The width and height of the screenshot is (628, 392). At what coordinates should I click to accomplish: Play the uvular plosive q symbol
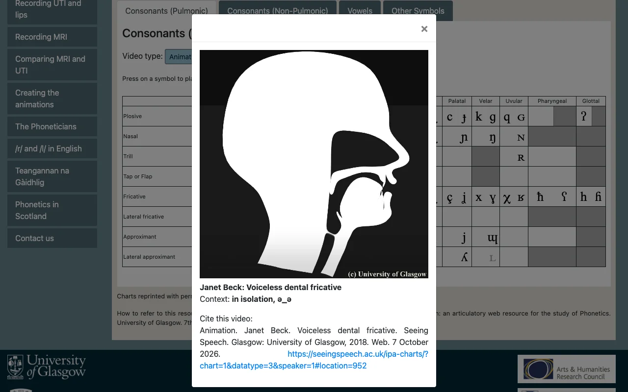coord(507,117)
